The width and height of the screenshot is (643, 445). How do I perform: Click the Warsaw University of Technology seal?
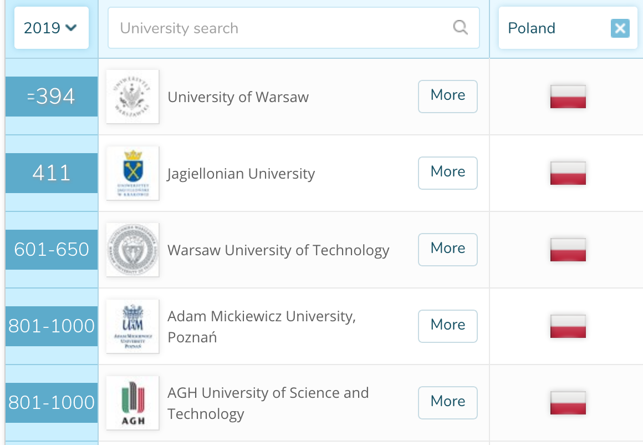pyautogui.click(x=132, y=250)
